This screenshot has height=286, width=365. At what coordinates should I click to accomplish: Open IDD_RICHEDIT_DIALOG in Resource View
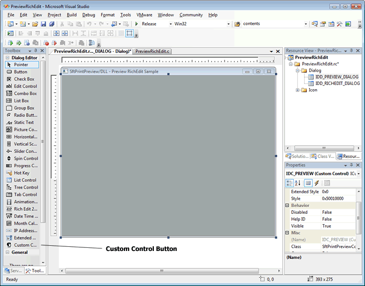[337, 83]
